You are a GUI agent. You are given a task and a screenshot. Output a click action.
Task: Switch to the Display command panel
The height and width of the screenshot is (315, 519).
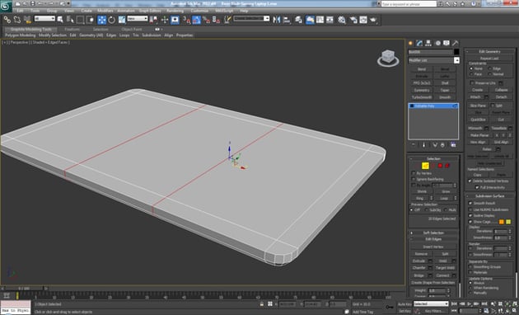pyautogui.click(x=447, y=43)
